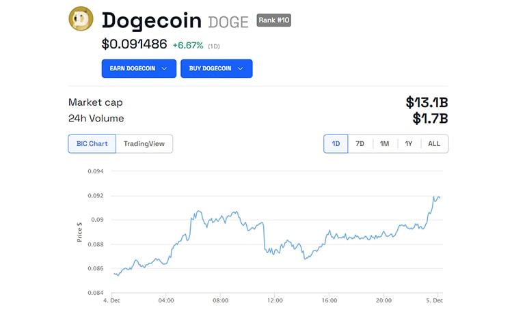Click the Rank #10 badge
This screenshot has height=316, width=525.
273,20
